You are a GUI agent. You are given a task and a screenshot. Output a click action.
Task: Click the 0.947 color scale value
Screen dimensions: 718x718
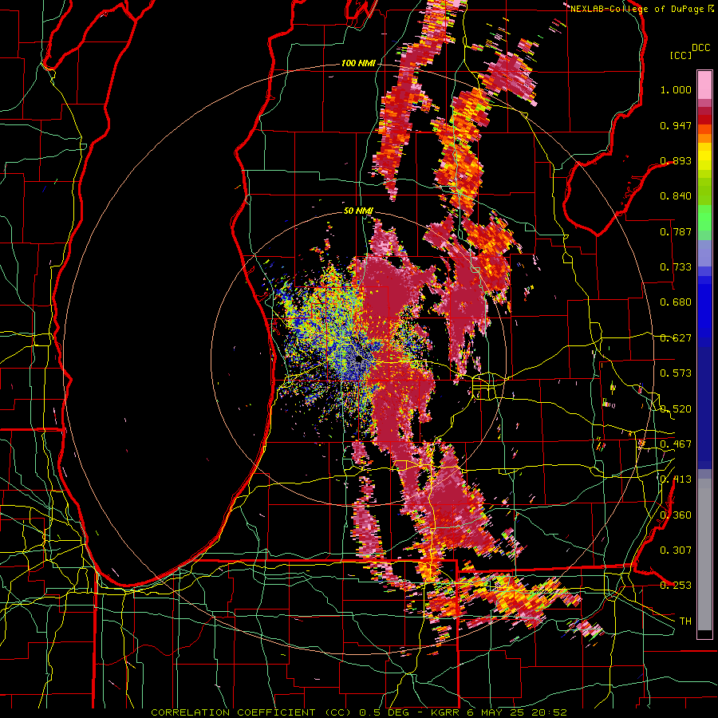coord(676,125)
